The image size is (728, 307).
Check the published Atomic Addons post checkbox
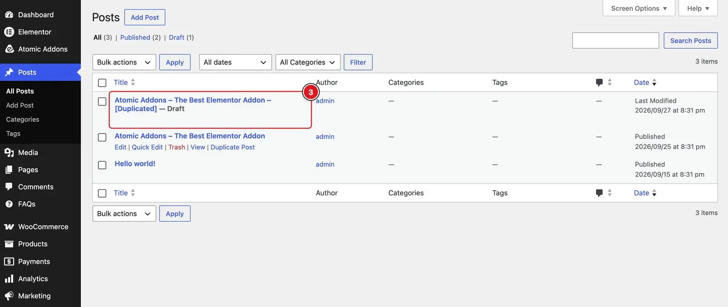pos(102,137)
